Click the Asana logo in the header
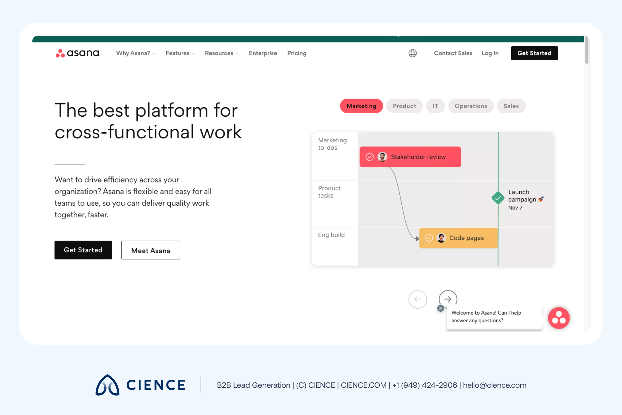 click(x=77, y=53)
